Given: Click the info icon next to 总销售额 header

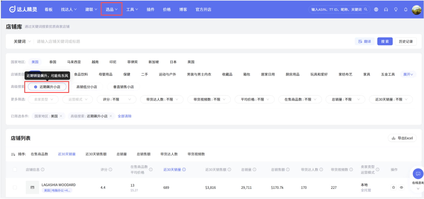Looking at the screenshot, I should [288, 170].
